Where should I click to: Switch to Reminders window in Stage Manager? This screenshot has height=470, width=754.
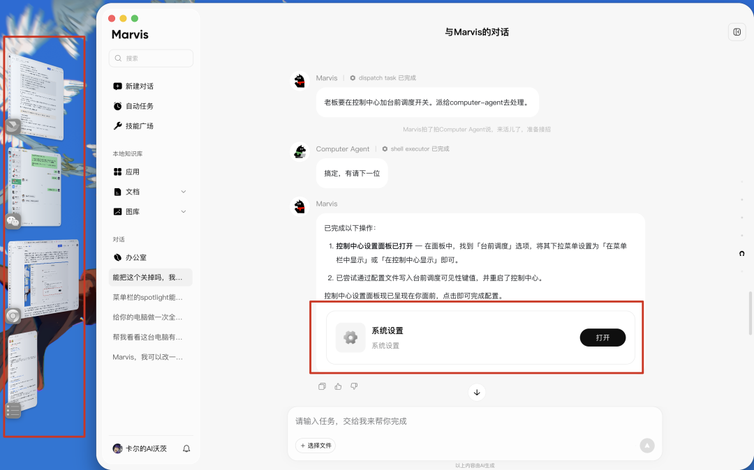pos(22,373)
